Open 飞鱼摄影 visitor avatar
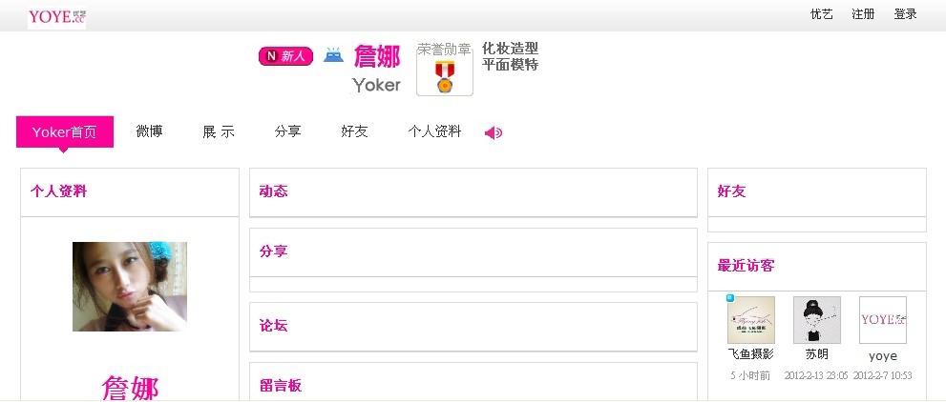This screenshot has width=946, height=402. (x=750, y=319)
